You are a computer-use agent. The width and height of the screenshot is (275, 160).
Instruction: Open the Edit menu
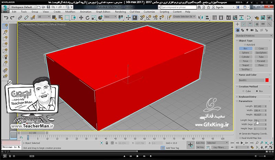14,12
